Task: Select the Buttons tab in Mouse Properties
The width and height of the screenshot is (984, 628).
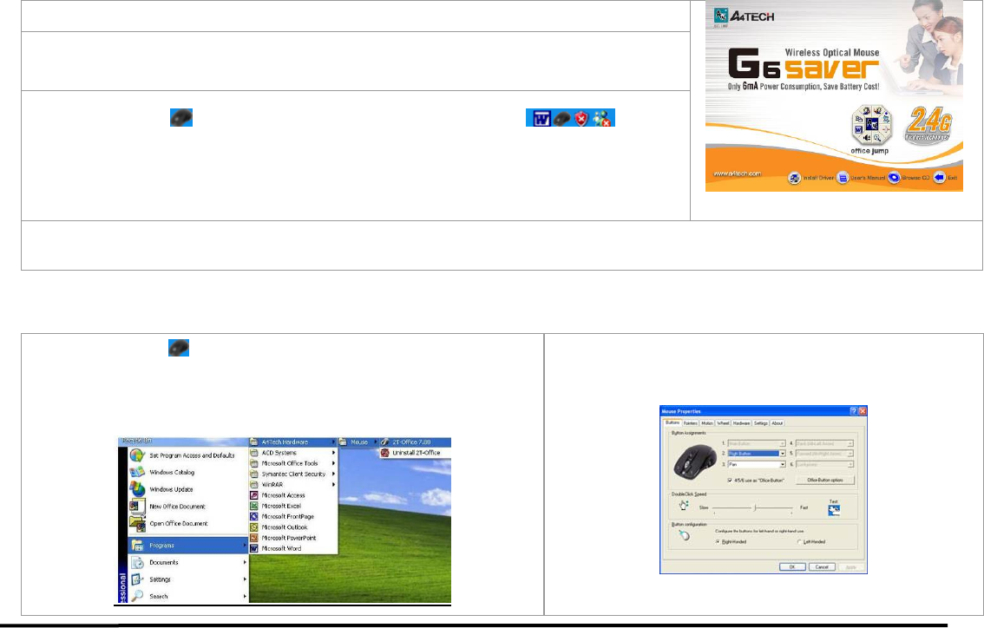Action: click(672, 422)
